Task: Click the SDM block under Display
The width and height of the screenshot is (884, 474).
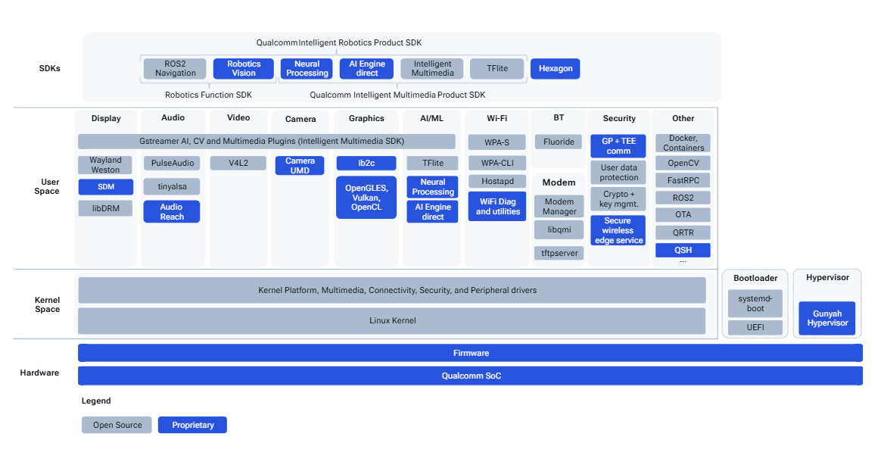Action: pos(105,187)
